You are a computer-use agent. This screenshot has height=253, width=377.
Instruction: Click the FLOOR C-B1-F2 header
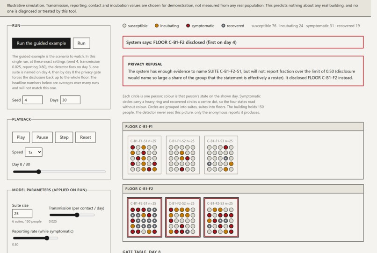click(x=243, y=189)
